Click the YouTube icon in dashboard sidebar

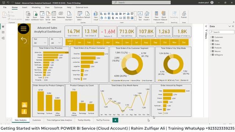click(24, 105)
